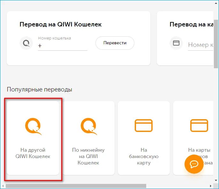
Task: Click the scroll-left arrow on horizontal scrollbar
Action: tap(3, 186)
